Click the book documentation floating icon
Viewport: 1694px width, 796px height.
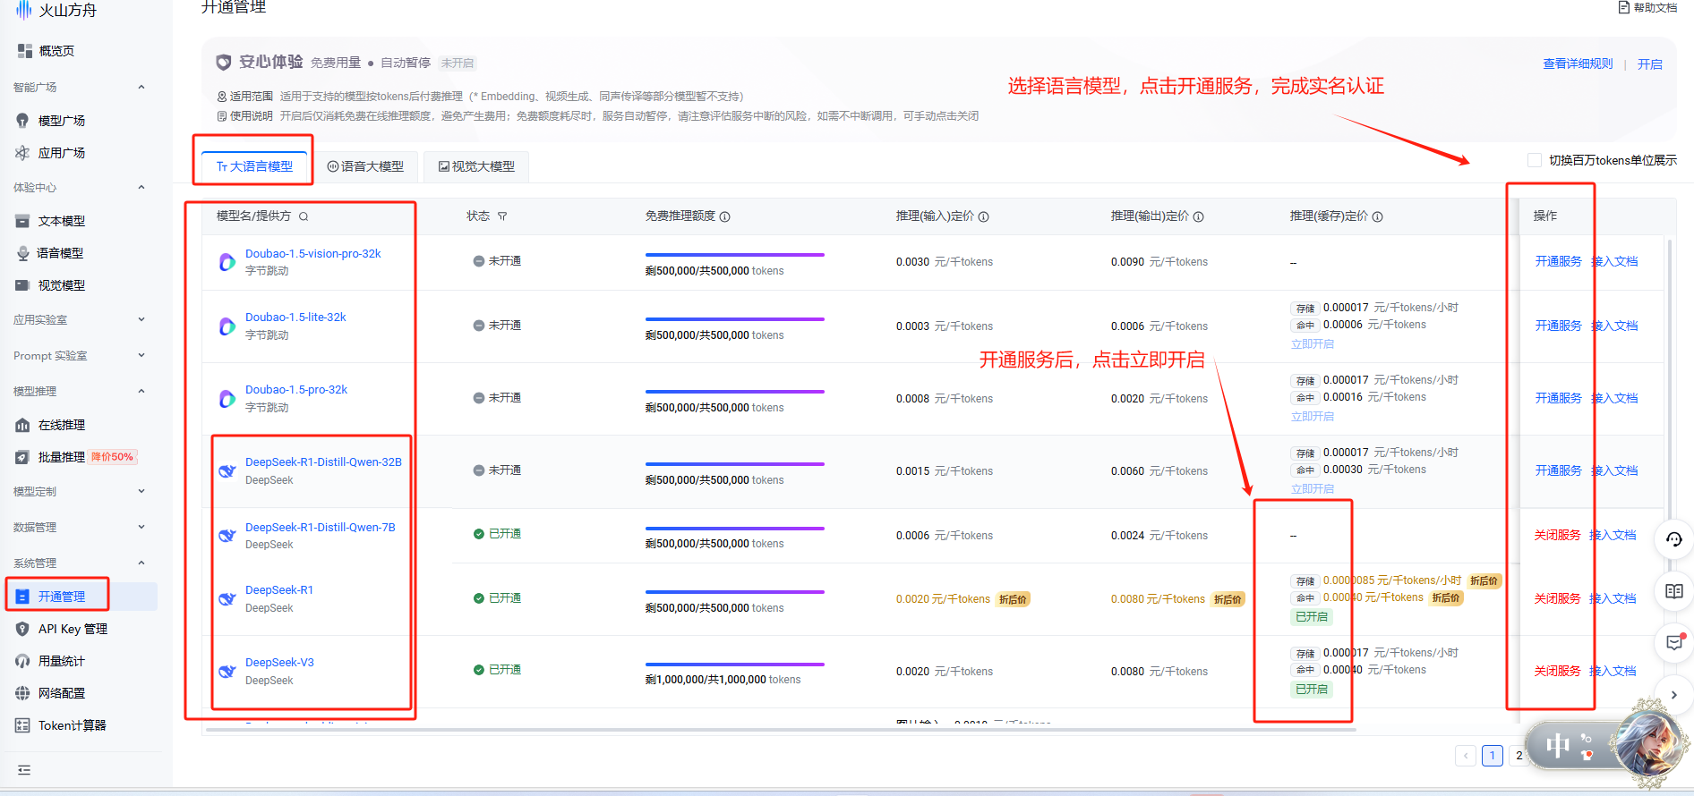[x=1674, y=591]
